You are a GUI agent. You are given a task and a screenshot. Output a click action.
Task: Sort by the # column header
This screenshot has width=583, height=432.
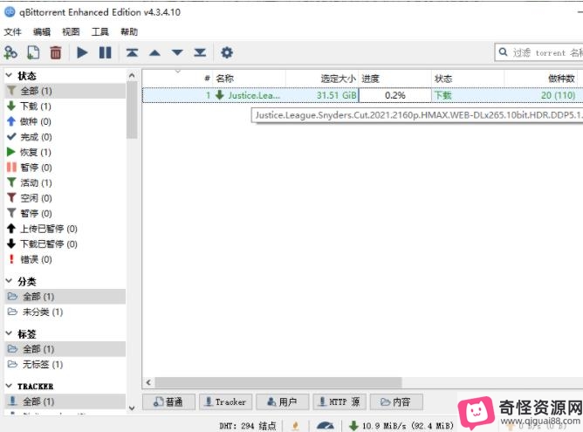click(178, 79)
